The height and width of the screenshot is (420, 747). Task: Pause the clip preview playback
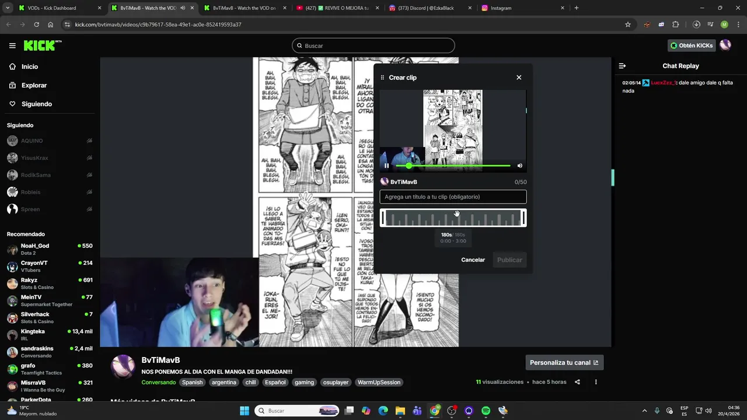pos(386,166)
